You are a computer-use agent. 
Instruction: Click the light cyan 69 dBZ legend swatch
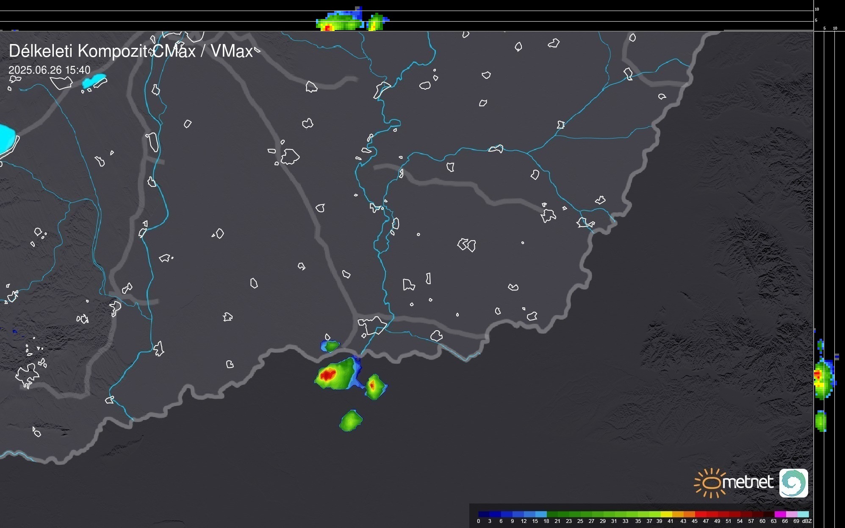pyautogui.click(x=803, y=514)
